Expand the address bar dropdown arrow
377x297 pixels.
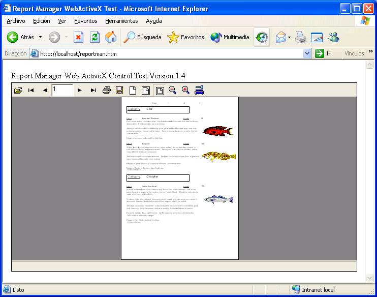pyautogui.click(x=307, y=53)
